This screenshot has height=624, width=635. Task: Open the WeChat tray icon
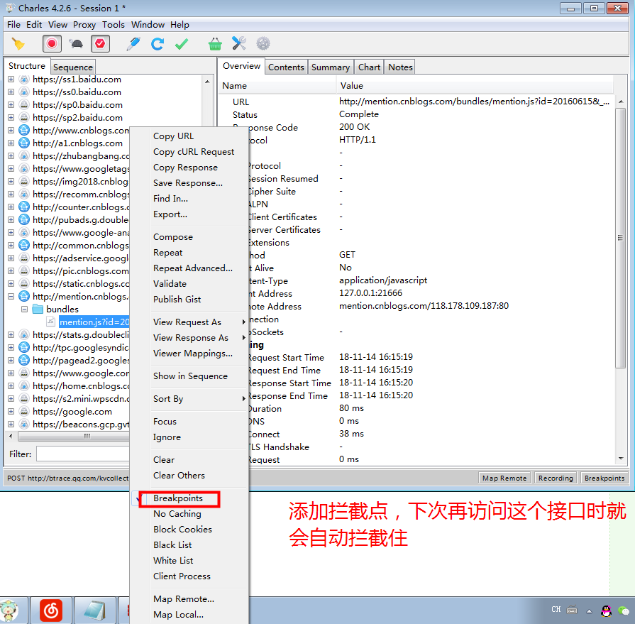click(x=623, y=611)
